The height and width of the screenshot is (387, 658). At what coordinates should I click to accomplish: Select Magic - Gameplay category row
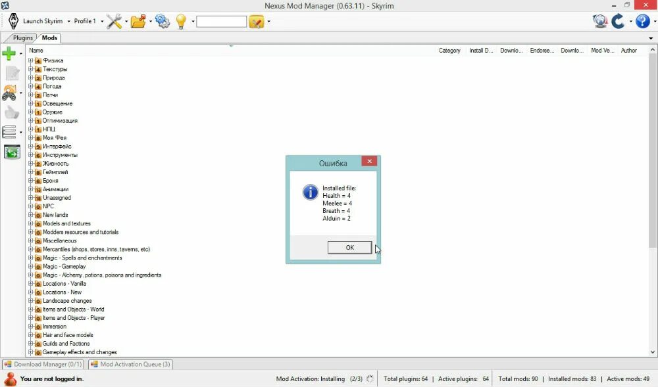point(64,266)
